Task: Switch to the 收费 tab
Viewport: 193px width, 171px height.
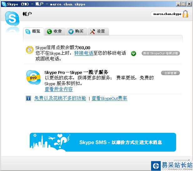Action: click(55, 31)
